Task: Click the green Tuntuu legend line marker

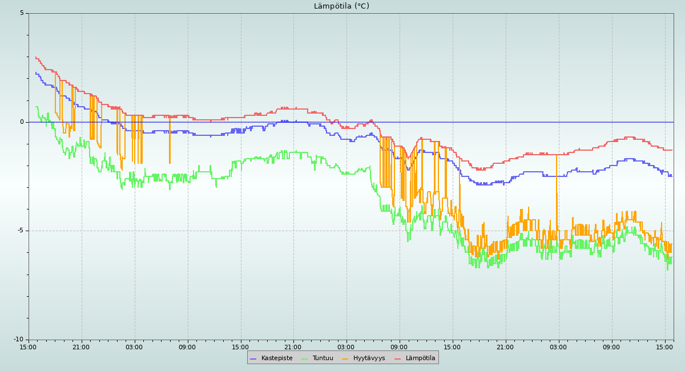Action: point(304,358)
